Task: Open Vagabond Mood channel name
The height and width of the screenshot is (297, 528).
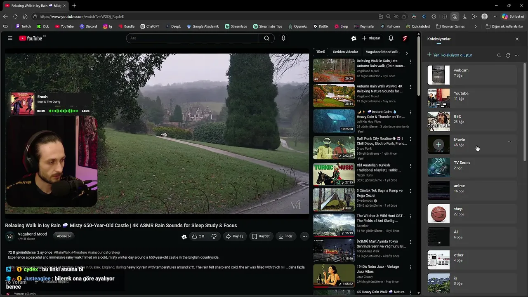Action: point(32,234)
